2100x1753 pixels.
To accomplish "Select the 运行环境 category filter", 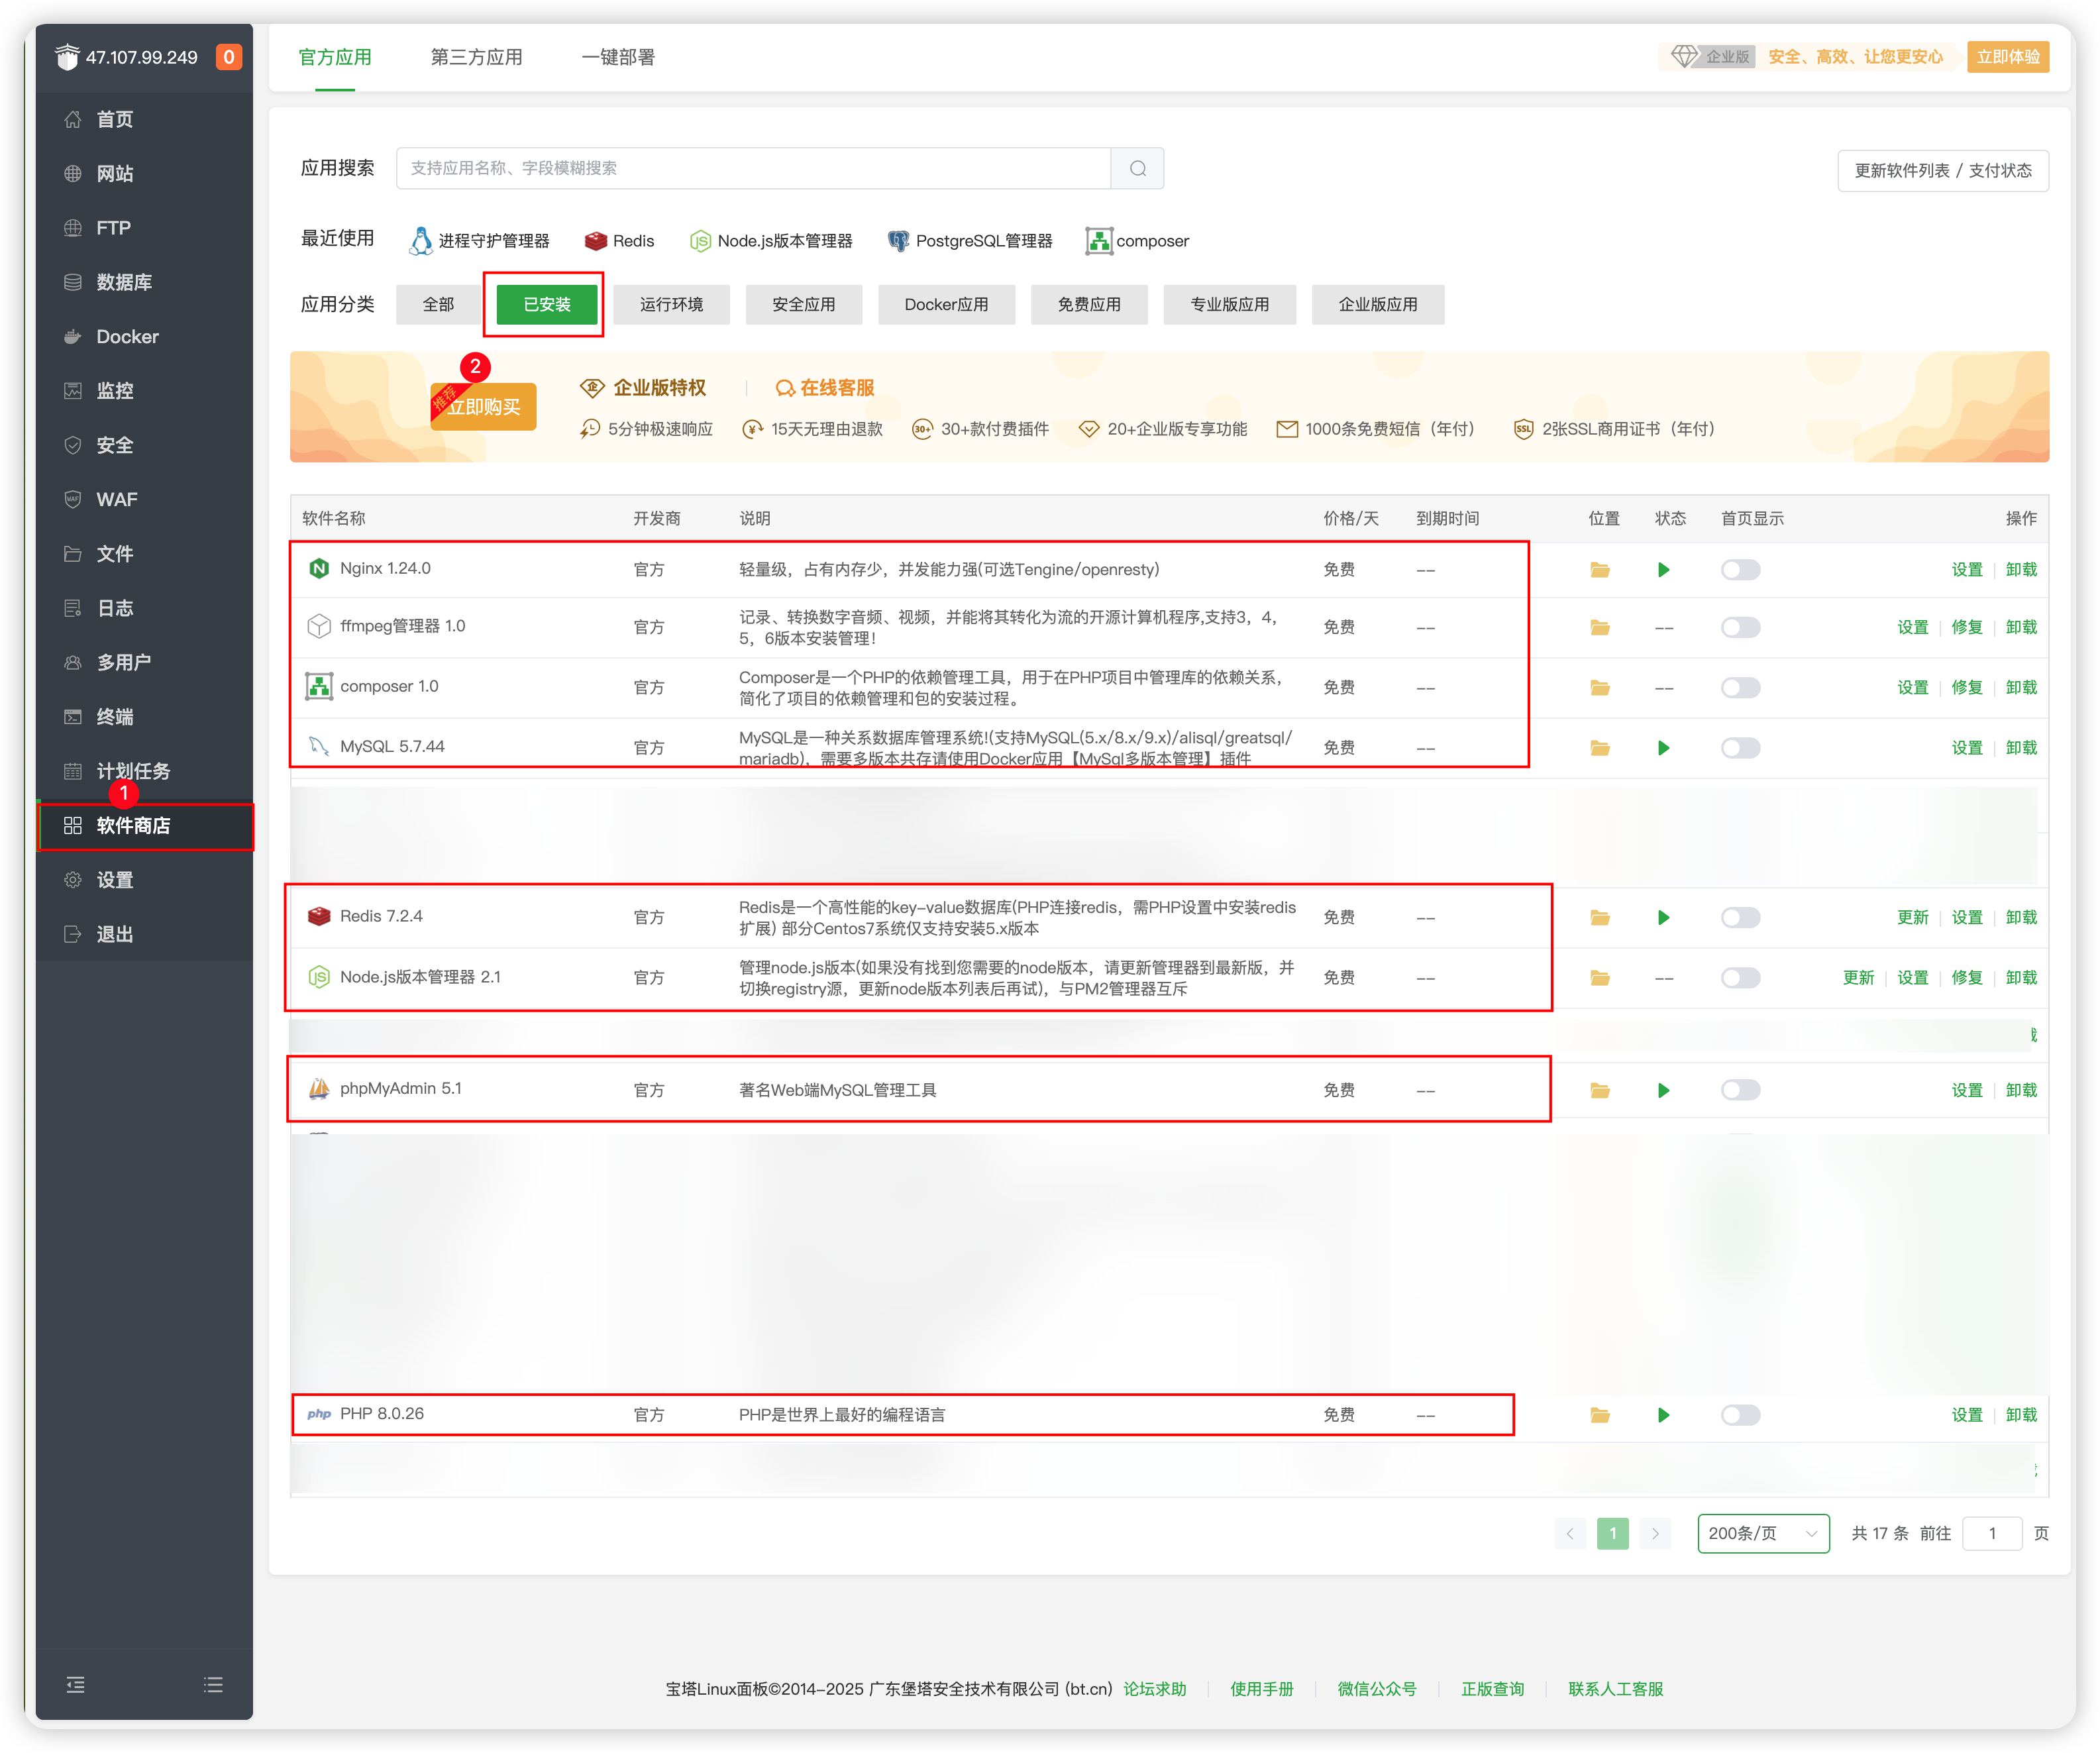I will (671, 304).
